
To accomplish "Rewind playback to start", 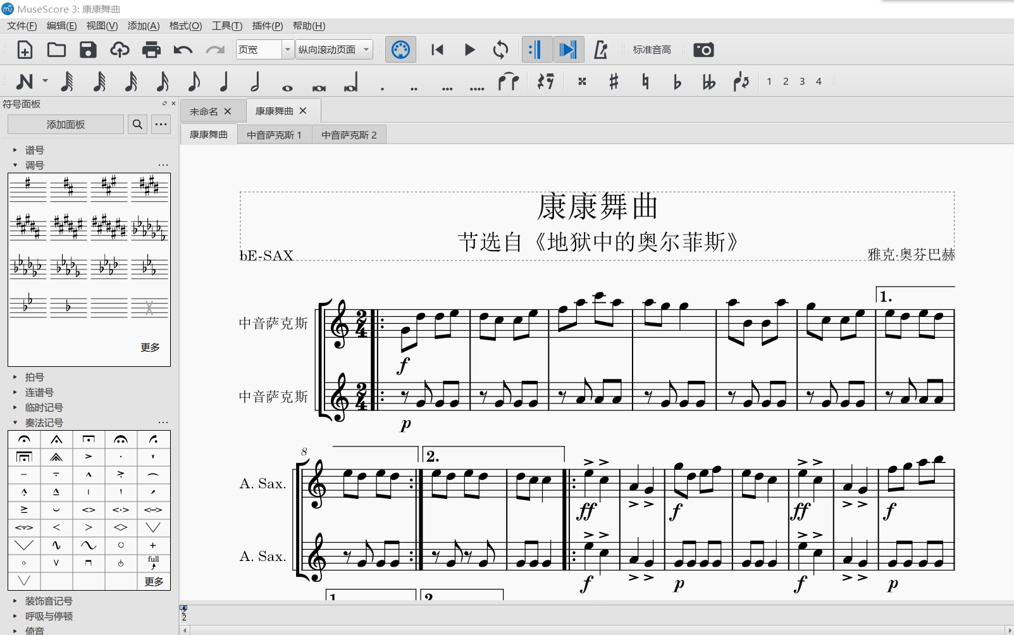I will 437,49.
